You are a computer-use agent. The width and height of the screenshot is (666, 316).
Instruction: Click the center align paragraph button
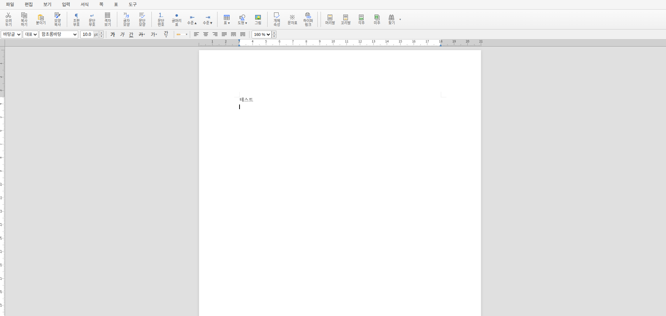(206, 34)
